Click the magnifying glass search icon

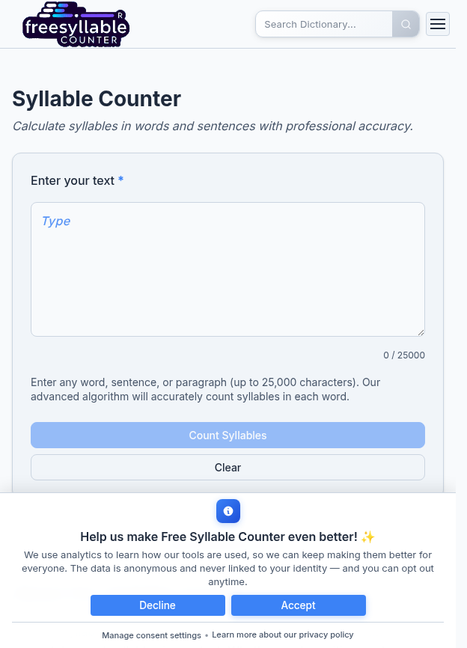[x=405, y=24]
